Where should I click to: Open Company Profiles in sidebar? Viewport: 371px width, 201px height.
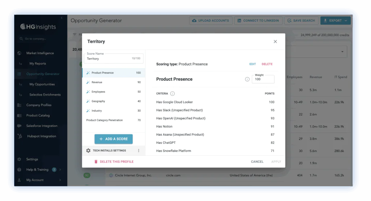39,105
